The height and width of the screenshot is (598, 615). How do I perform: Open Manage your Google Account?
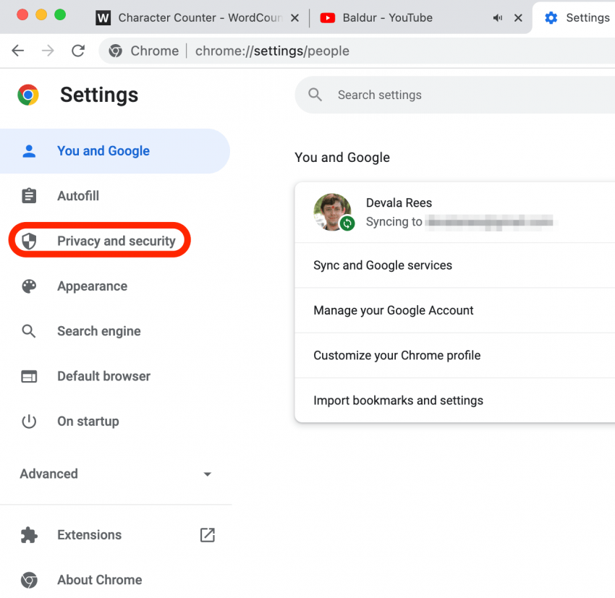pos(455,310)
